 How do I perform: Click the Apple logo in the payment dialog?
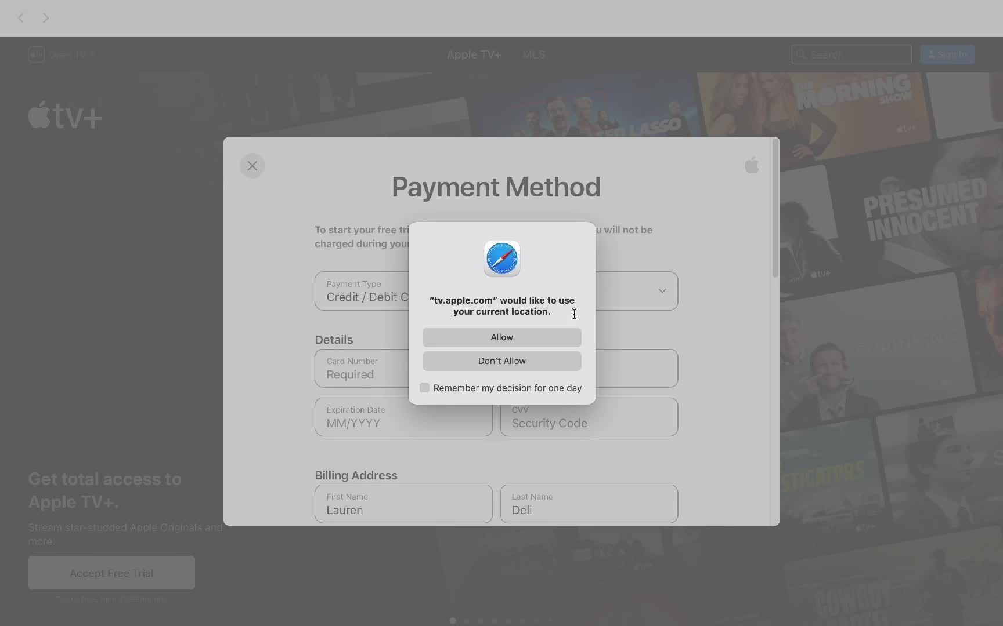click(x=752, y=165)
